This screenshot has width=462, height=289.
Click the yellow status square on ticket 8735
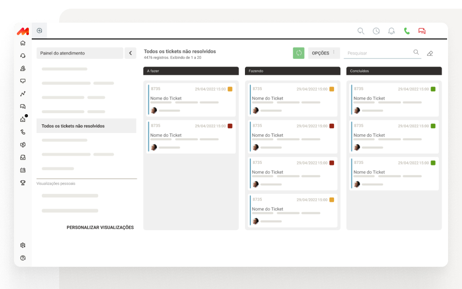pos(230,89)
